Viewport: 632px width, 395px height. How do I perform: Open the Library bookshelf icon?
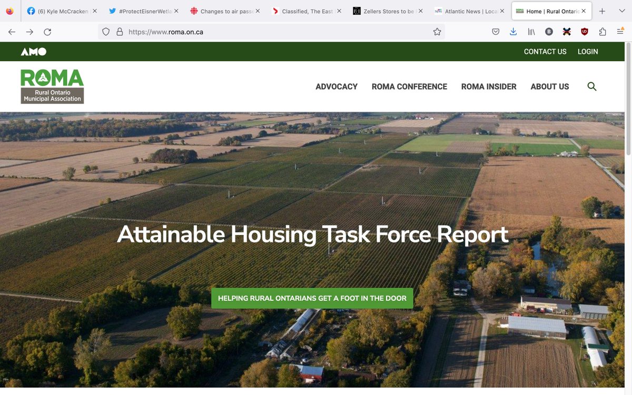pos(531,32)
